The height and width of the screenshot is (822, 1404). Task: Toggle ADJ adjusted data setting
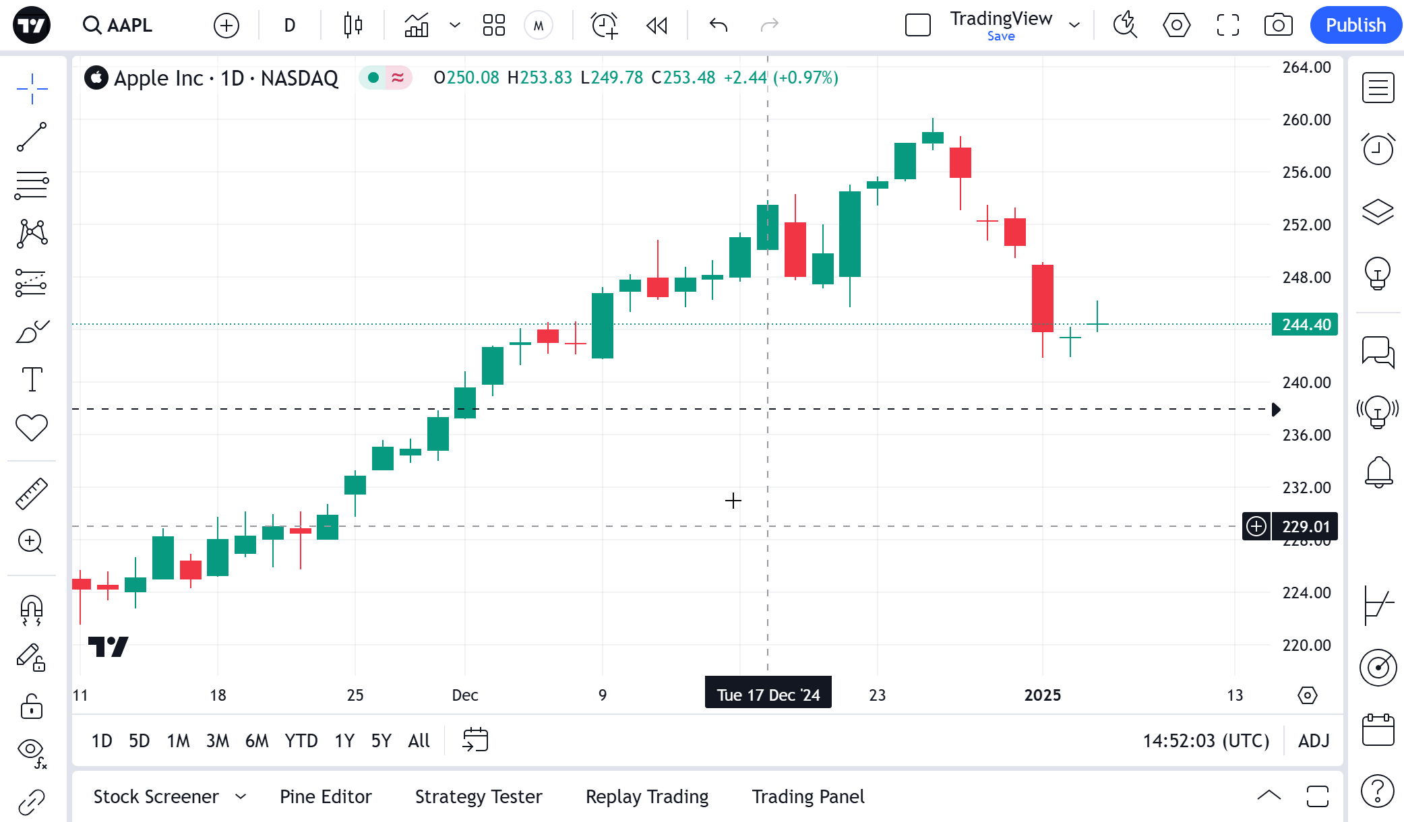point(1314,740)
